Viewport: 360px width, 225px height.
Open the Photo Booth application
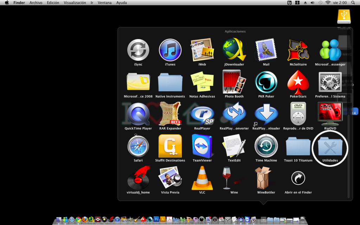tap(234, 82)
